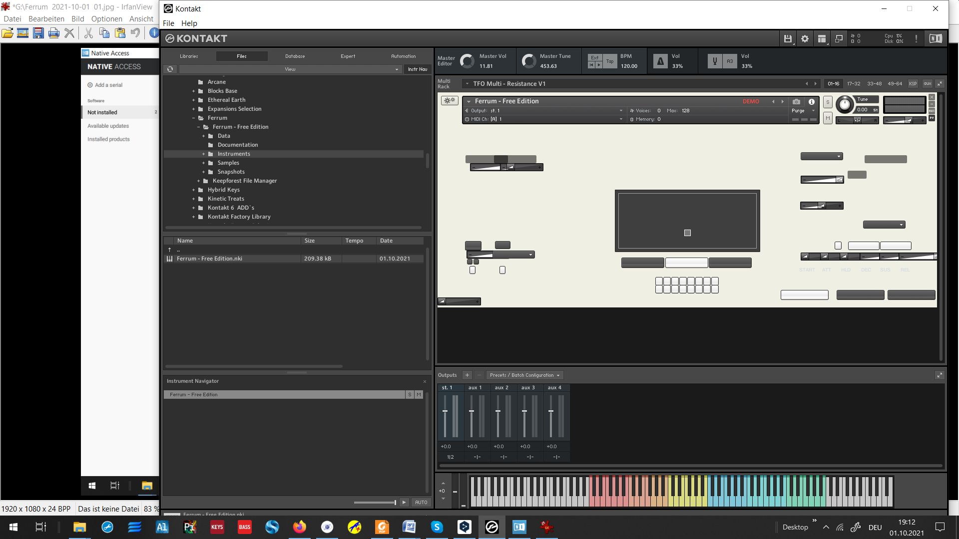Adjust the st. 1 output fader
Screen dimensions: 959x539
point(445,411)
